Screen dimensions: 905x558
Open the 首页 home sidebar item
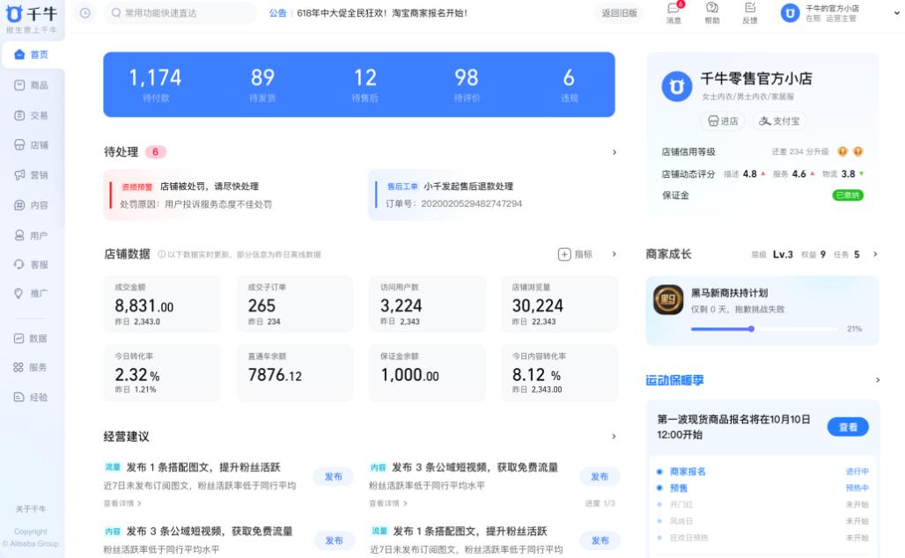(x=32, y=55)
